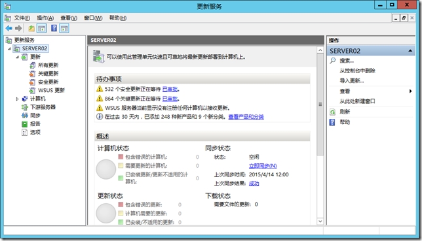Viewport: 422px width, 241px height.
Task: Click the center pane vertical scrollbar thumb
Action: [x=320, y=104]
